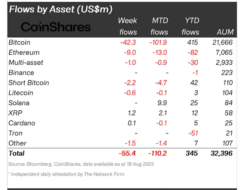Screen dimensions: 243x190
Task: Click the Total row label
Action: (x=16, y=153)
